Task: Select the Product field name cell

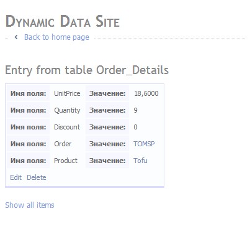Action: 66,161
